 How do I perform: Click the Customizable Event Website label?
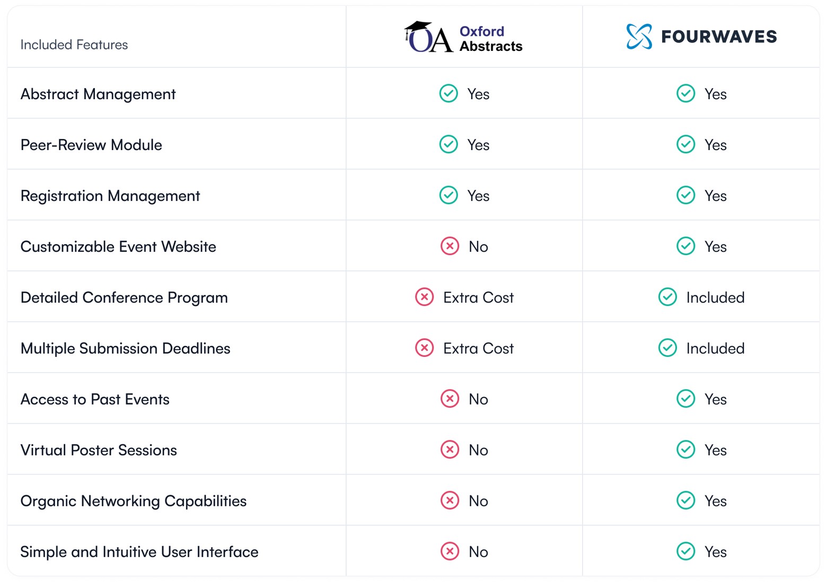[x=118, y=247]
